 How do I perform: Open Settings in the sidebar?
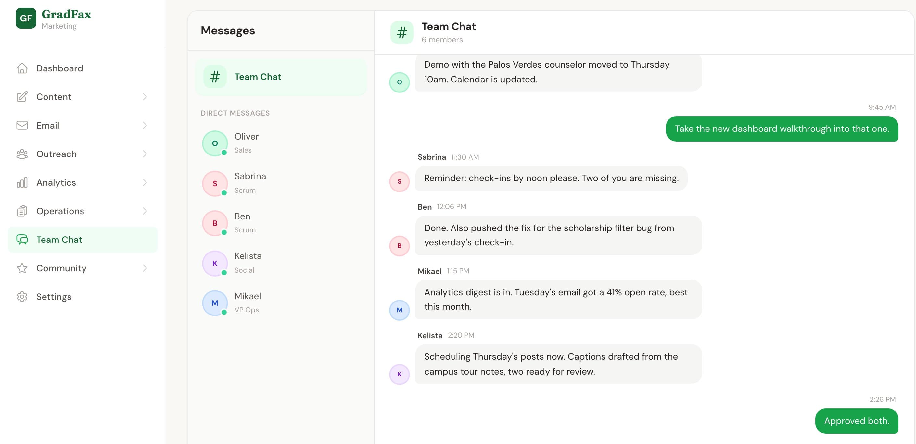pyautogui.click(x=83, y=297)
